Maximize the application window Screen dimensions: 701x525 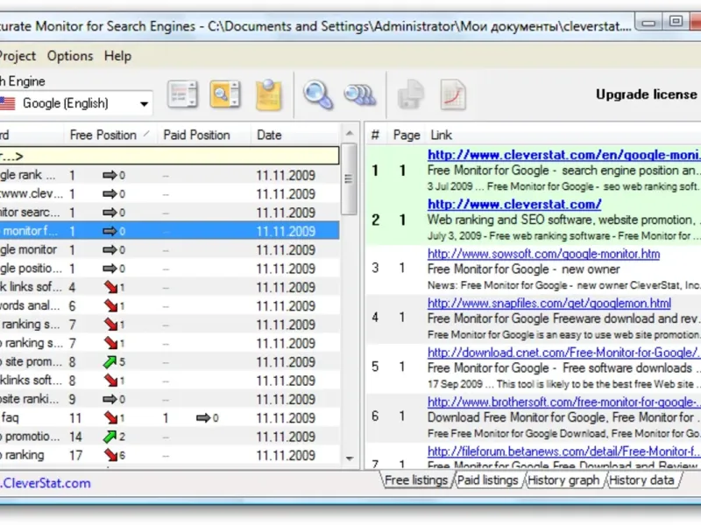[x=676, y=21]
